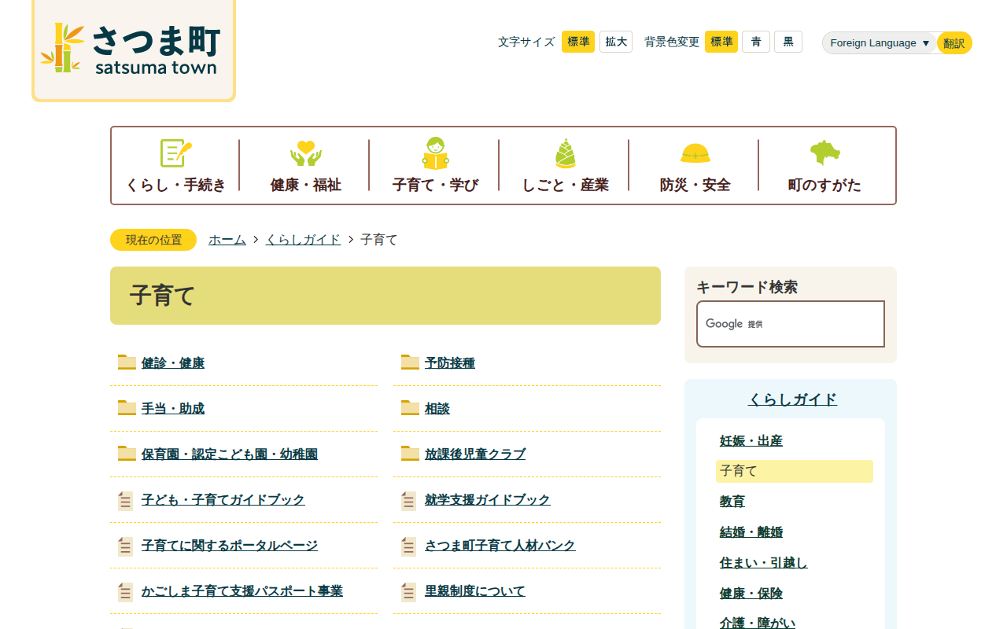Open 子ども・子育てガイドブック link
Screen dimensions: 1007x629
point(223,500)
